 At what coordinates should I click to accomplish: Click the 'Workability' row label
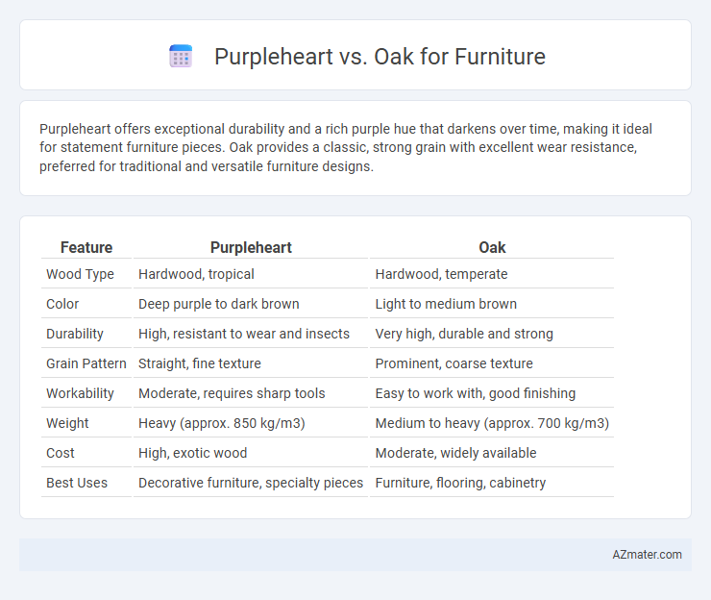[x=80, y=393]
